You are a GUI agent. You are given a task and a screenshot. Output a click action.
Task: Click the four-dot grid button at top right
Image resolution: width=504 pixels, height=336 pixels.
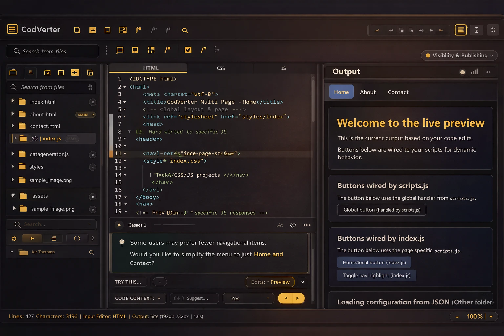493,30
